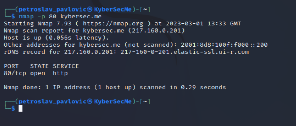Click the SERVICE column header
Viewport: 296px width, 126px height.
[x=66, y=66]
